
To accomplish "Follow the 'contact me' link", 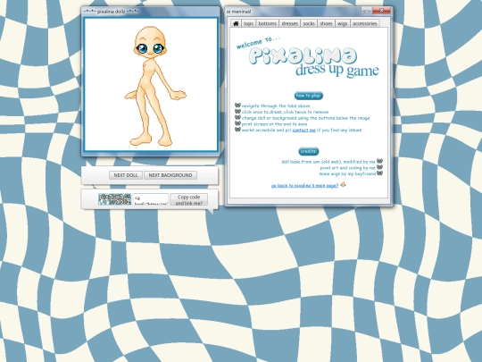I will pyautogui.click(x=304, y=130).
